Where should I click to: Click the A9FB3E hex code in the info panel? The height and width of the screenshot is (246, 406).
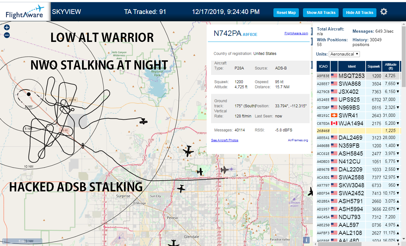[250, 34]
